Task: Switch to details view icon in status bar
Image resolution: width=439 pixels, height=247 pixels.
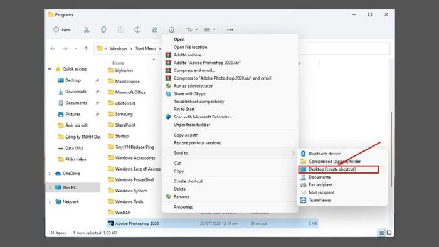Action: pos(381,233)
